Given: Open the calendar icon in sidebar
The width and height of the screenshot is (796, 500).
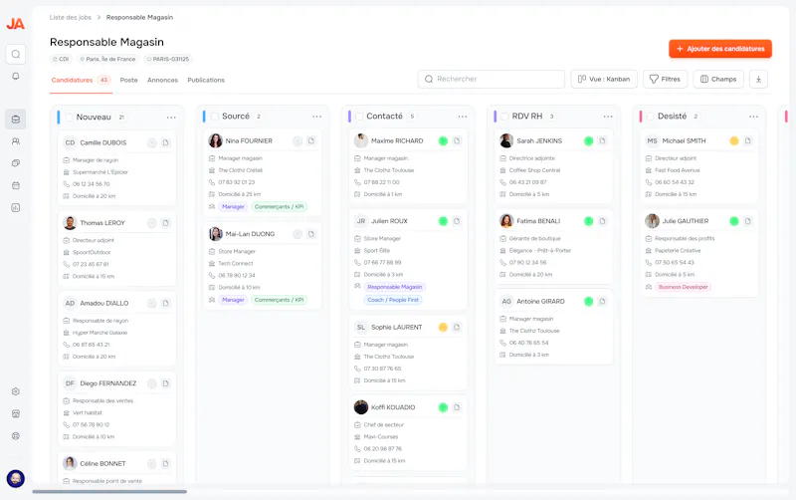Looking at the screenshot, I should pyautogui.click(x=16, y=185).
